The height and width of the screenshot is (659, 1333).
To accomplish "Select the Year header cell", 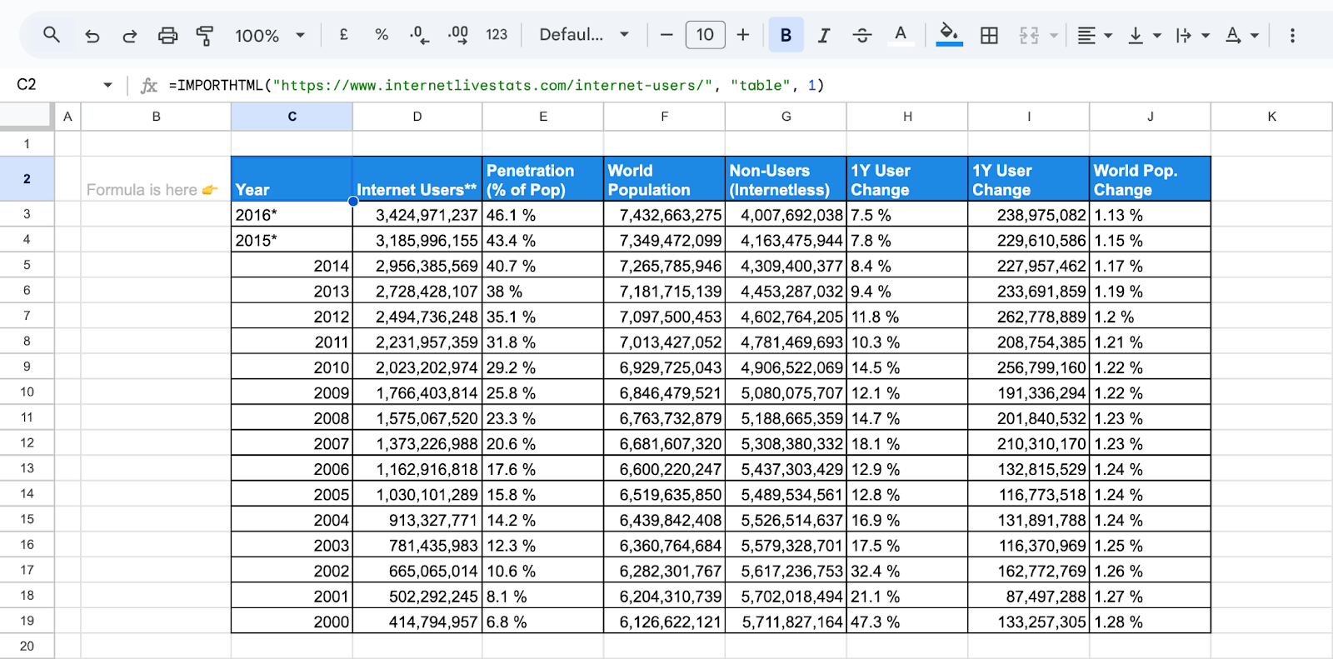I will pos(292,179).
